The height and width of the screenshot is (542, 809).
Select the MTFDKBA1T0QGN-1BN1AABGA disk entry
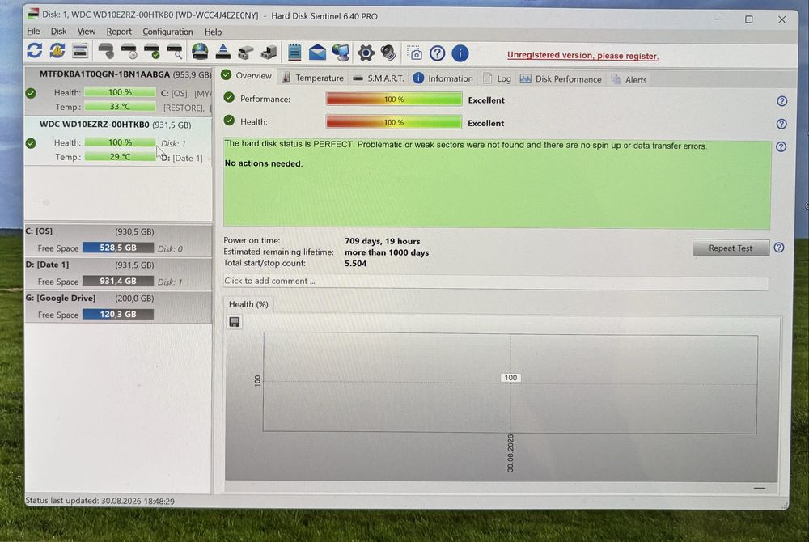tap(118, 91)
